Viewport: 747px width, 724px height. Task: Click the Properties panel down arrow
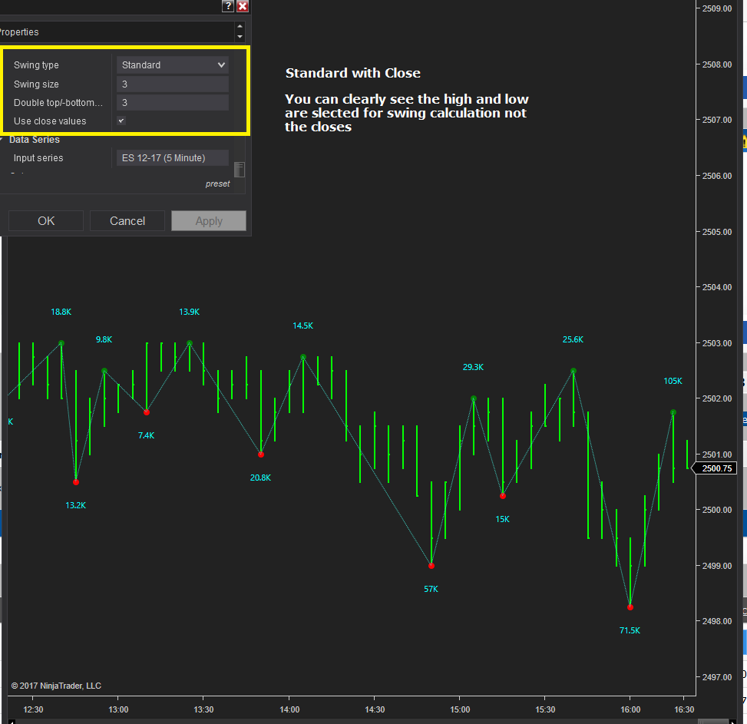click(240, 37)
